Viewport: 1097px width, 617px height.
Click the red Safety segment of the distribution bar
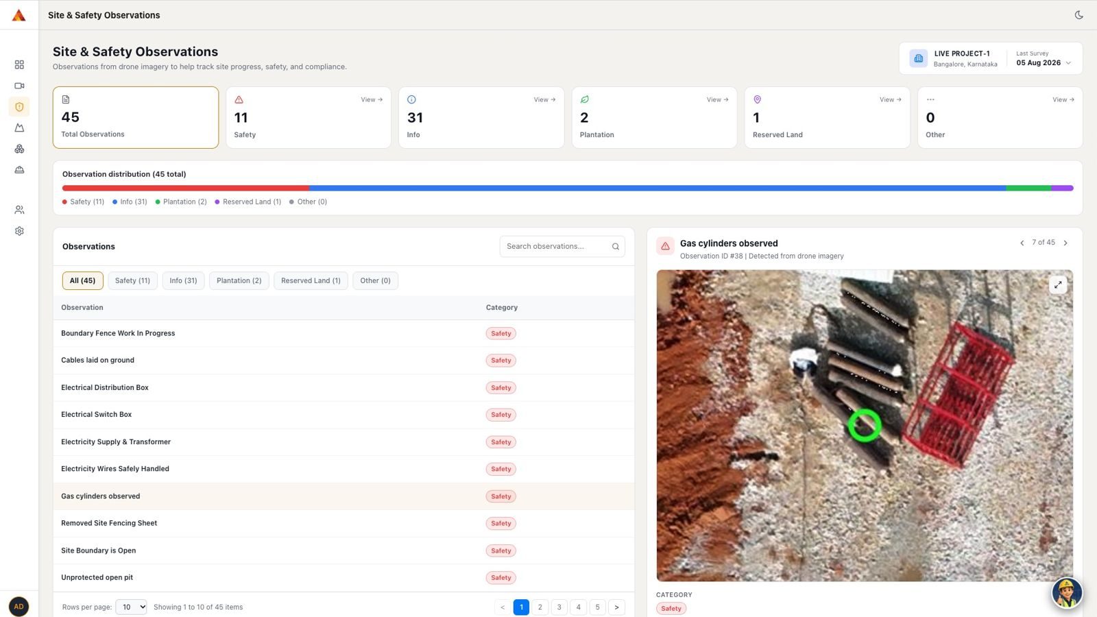click(x=186, y=188)
